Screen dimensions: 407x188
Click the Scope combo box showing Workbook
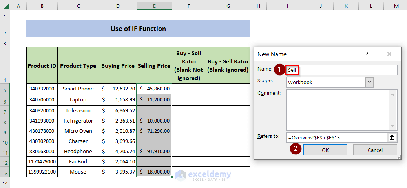click(x=330, y=83)
